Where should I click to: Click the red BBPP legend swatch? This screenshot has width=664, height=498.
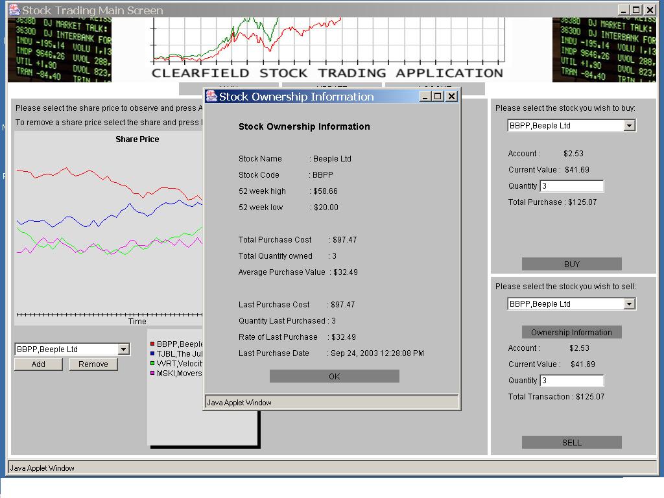point(152,344)
